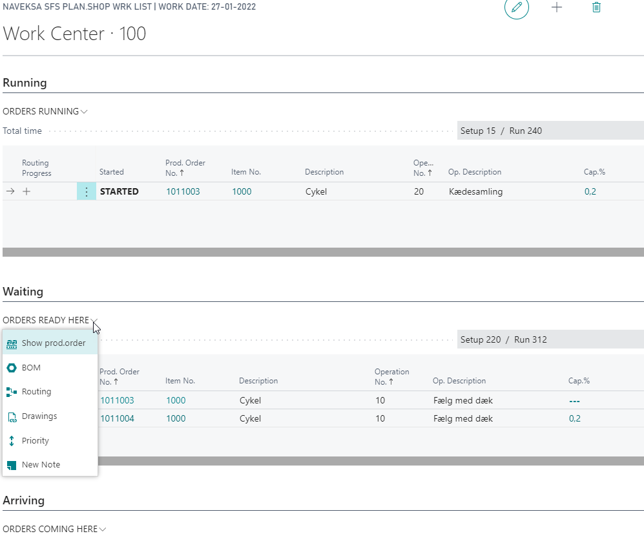
Task: Choose New Note from the context menu
Action: tap(41, 464)
